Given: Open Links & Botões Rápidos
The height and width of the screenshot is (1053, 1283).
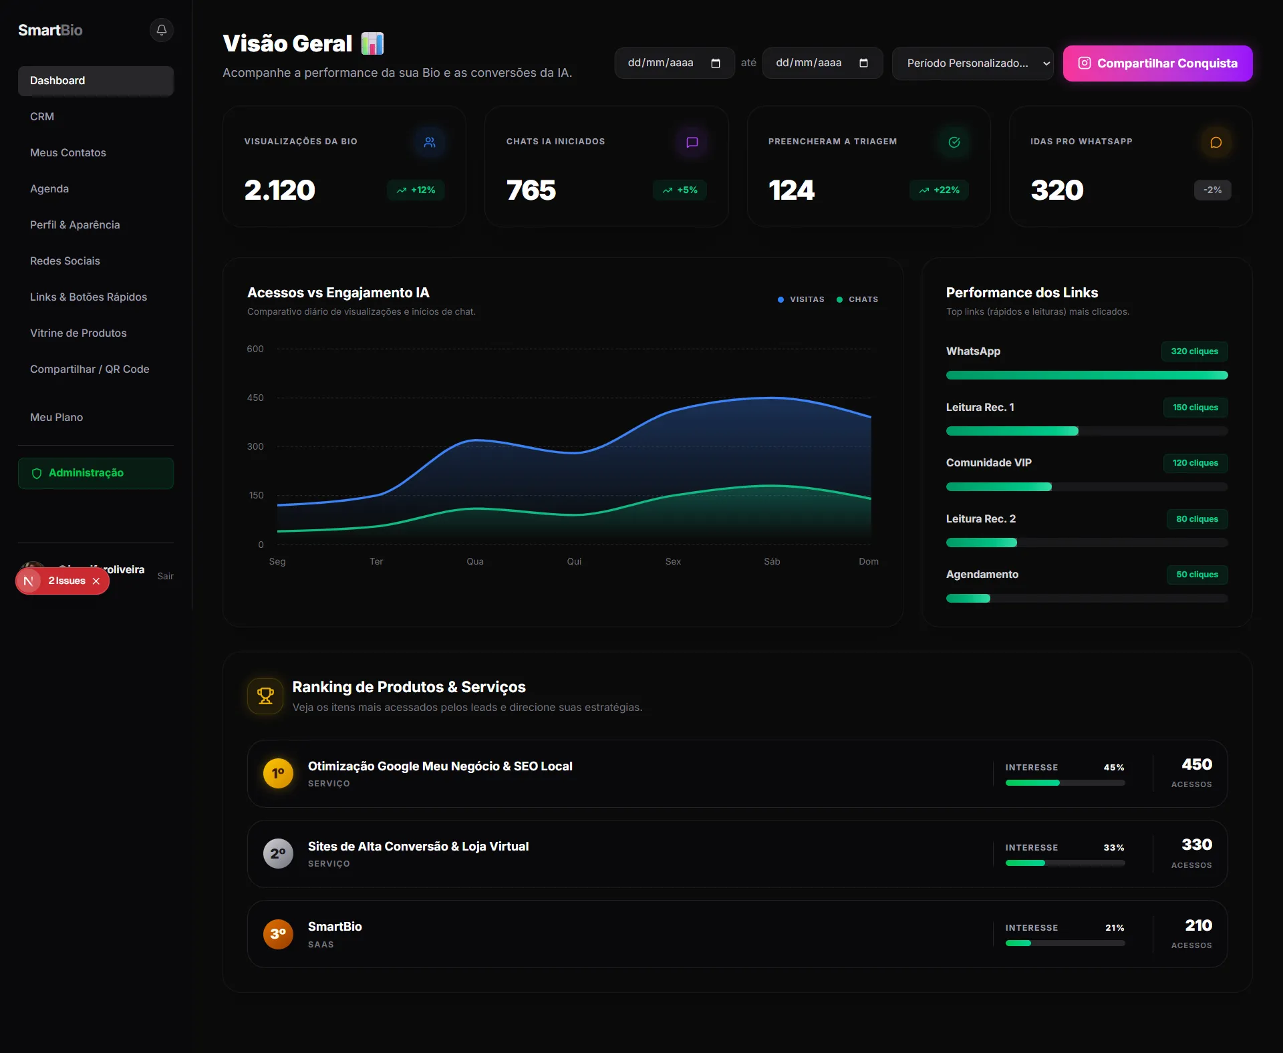Looking at the screenshot, I should [x=96, y=297].
